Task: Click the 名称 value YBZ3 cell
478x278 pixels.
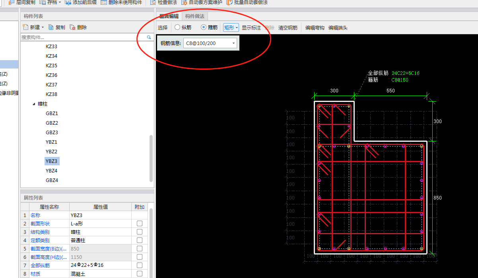Action: 100,215
